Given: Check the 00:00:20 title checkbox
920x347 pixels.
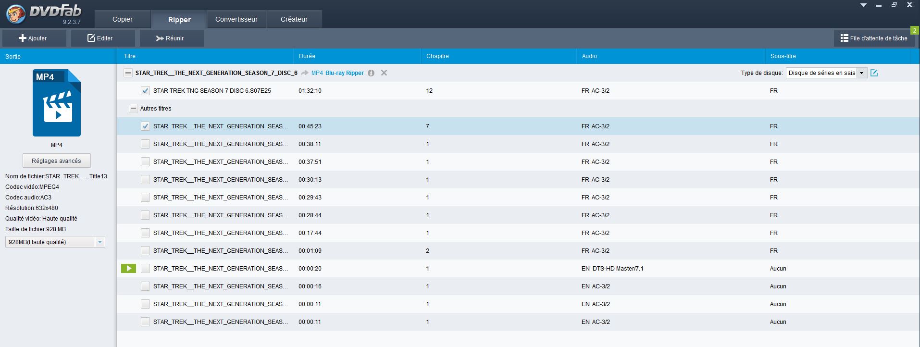Looking at the screenshot, I should 145,269.
